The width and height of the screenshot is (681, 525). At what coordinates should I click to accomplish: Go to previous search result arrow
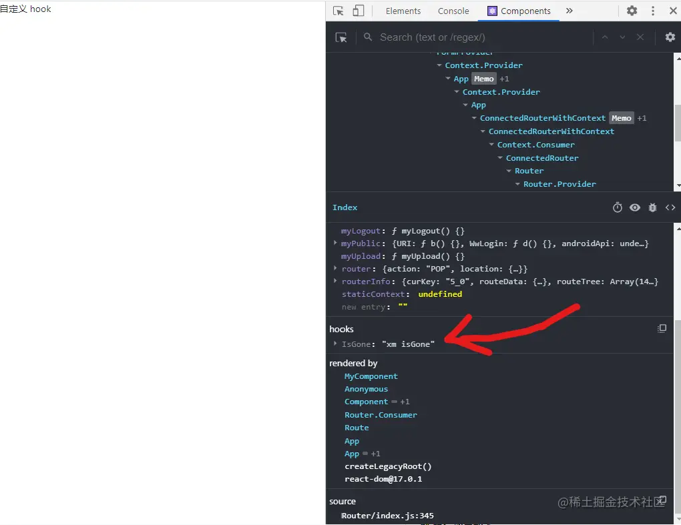(605, 37)
